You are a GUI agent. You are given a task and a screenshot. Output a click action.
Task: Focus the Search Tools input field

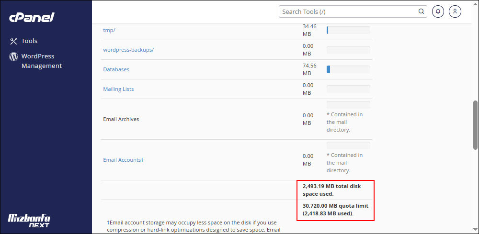tap(348, 11)
